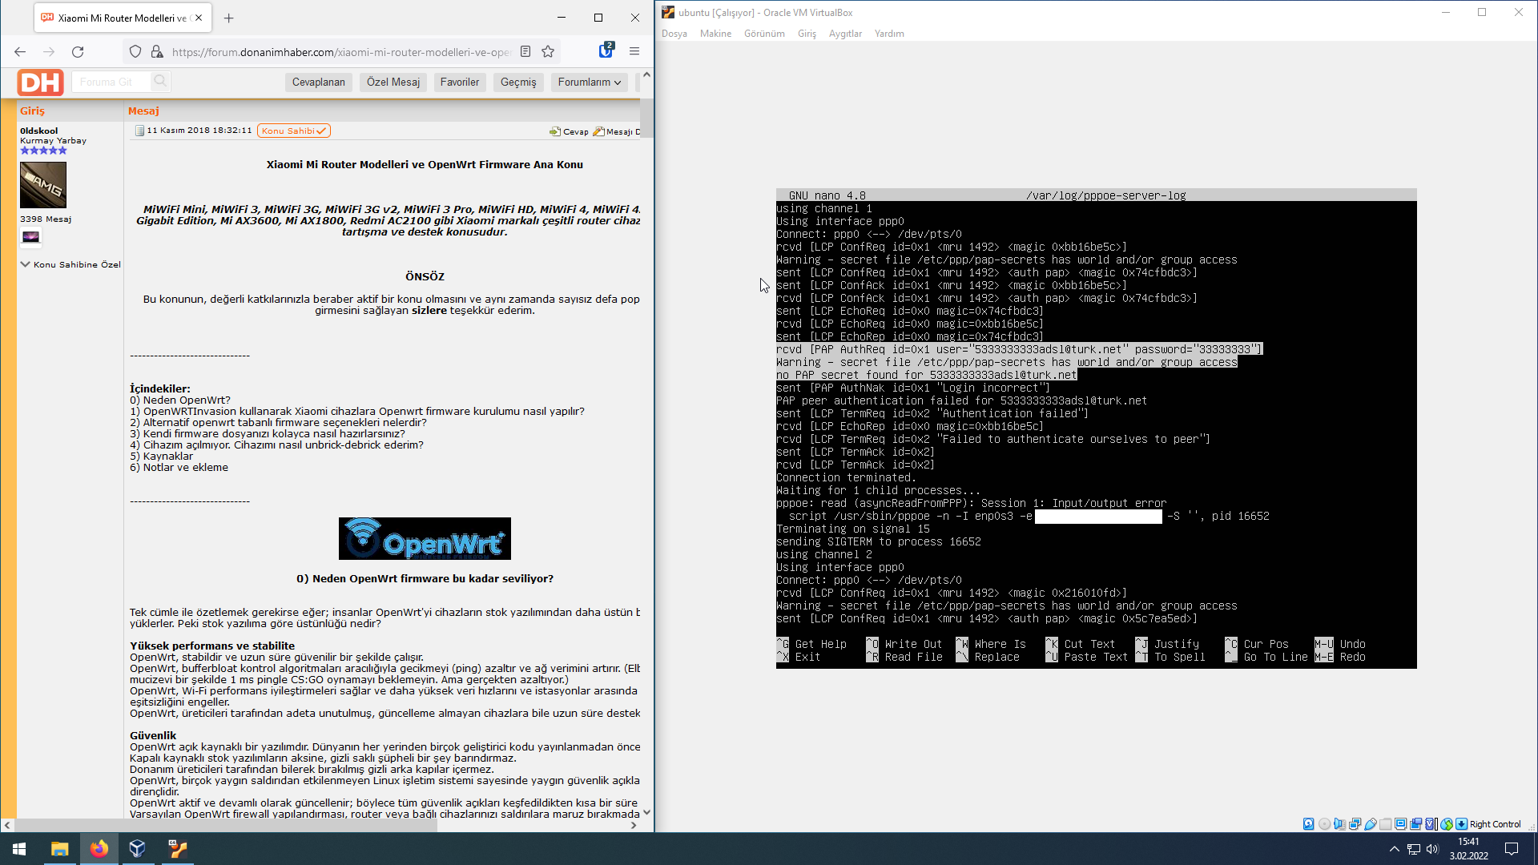1538x865 pixels.
Task: Open the Yardım menu in VirtualBox
Action: (889, 34)
